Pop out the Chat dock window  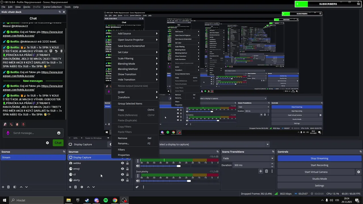60,12
